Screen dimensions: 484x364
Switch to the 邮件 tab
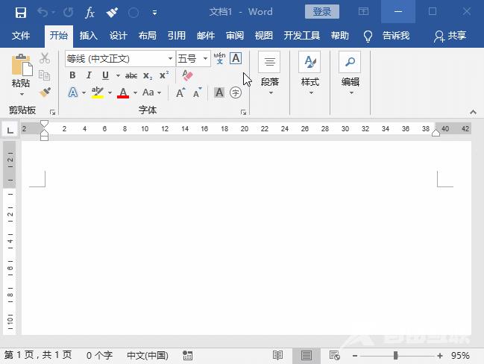click(x=206, y=36)
